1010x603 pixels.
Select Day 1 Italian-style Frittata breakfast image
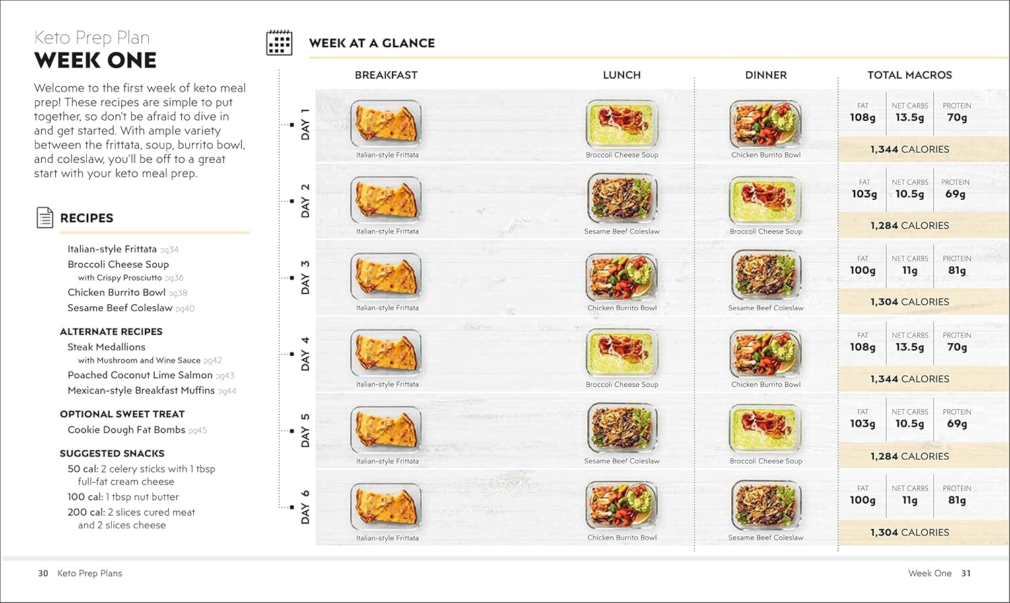386,125
